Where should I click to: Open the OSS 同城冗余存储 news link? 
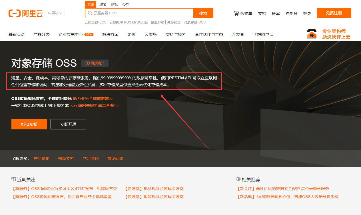coord(64,189)
